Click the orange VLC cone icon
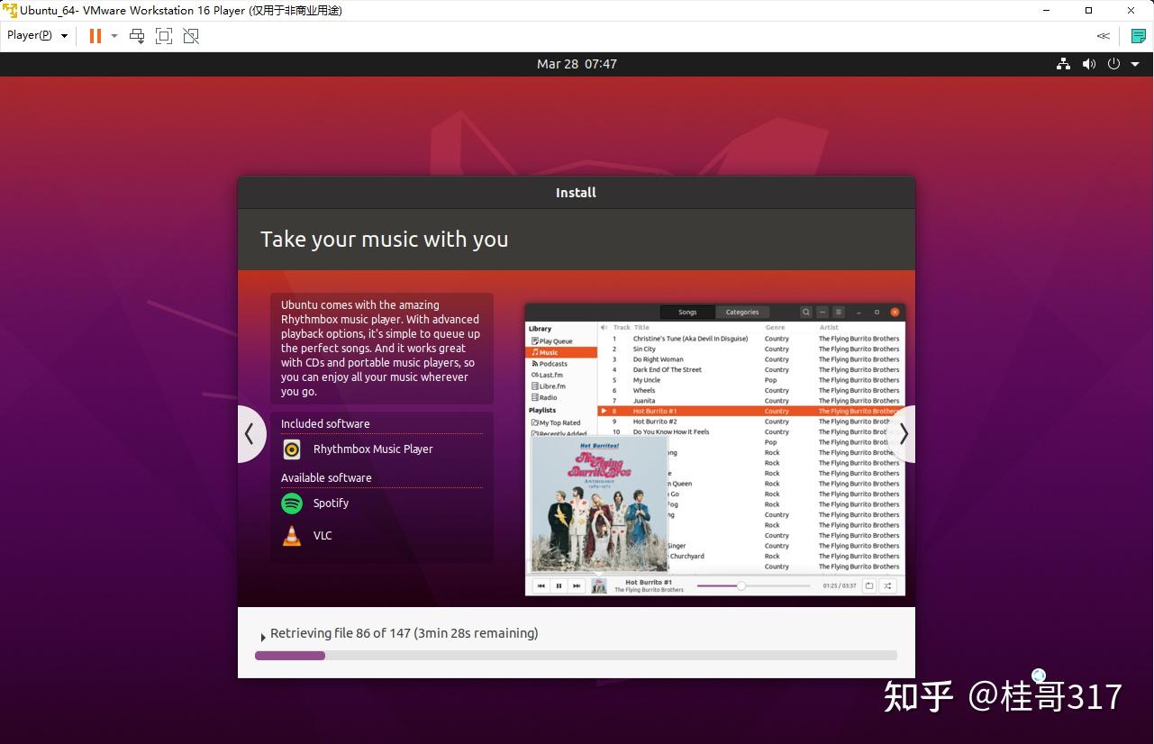Screen dimensions: 1154x744 [292, 536]
